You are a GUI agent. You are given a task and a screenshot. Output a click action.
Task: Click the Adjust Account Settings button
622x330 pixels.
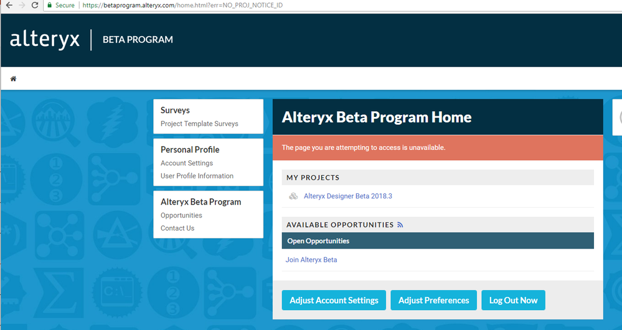(x=334, y=300)
